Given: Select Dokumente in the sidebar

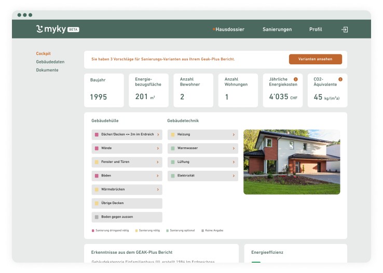Looking at the screenshot, I should pos(47,70).
